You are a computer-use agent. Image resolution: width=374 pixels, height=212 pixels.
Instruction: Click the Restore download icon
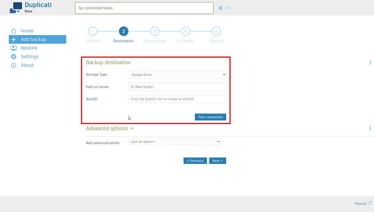tap(14, 48)
